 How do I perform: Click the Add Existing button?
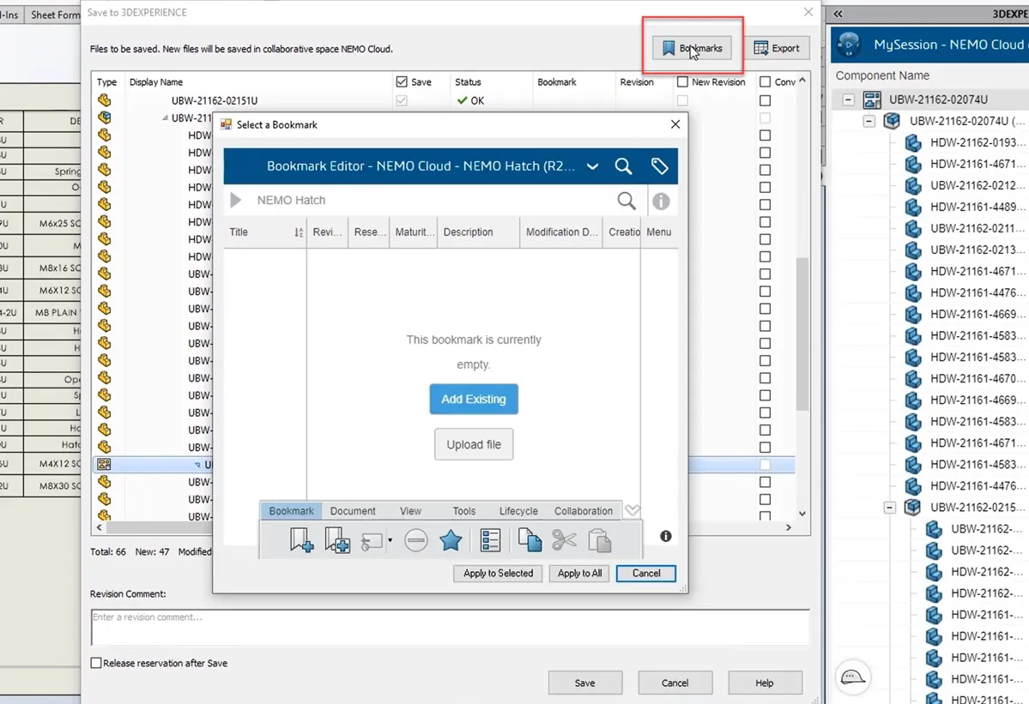tap(474, 400)
